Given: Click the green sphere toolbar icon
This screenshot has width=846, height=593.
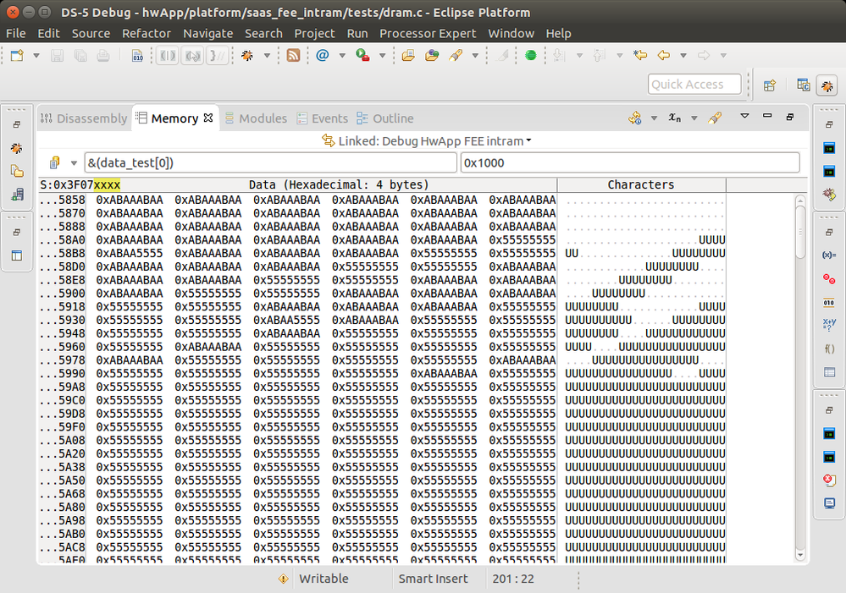Looking at the screenshot, I should 530,55.
